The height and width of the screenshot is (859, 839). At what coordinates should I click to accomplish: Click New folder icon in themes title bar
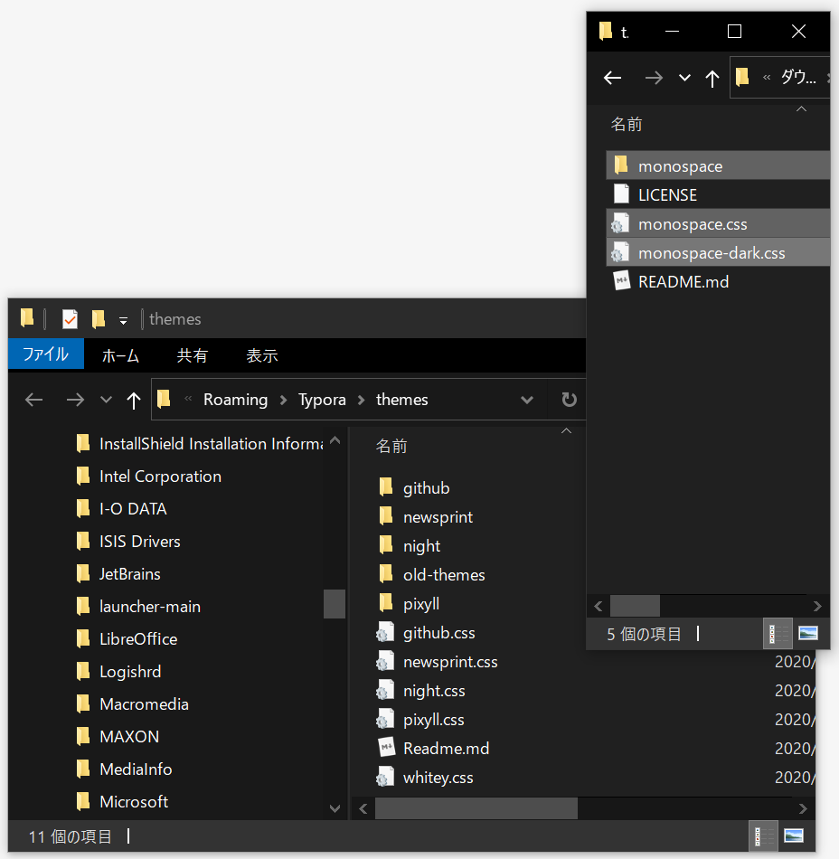[x=98, y=319]
